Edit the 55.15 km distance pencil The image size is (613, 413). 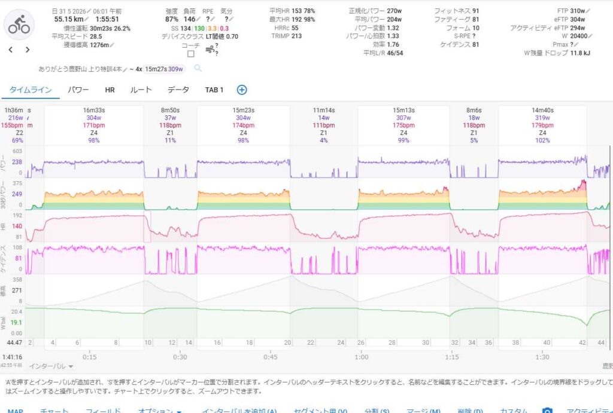pyautogui.click(x=87, y=19)
